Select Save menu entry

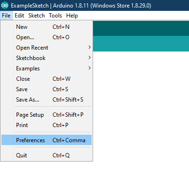pyautogui.click(x=46, y=89)
